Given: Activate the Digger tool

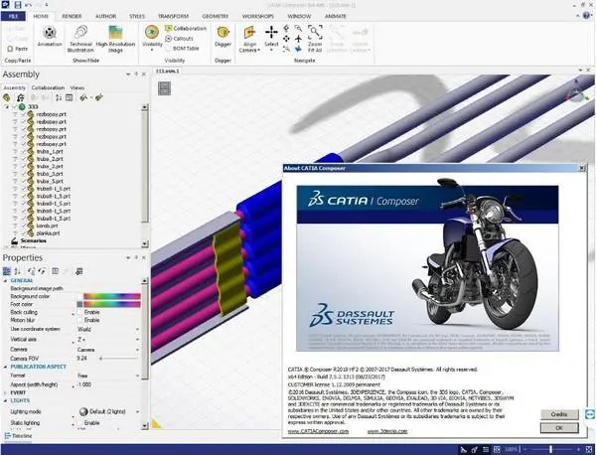Looking at the screenshot, I should 223,36.
